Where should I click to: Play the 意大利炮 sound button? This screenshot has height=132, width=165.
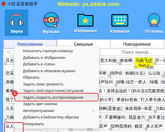[x=108, y=61]
